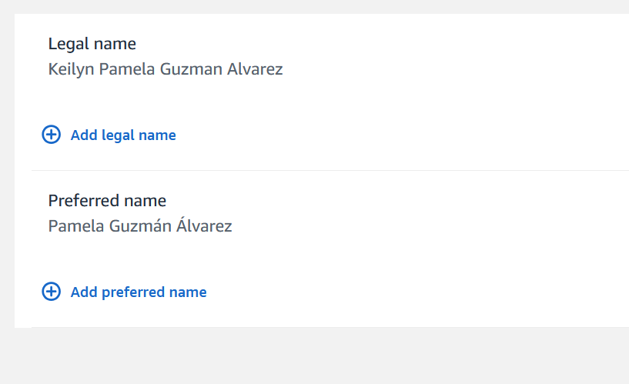Click Pamela in the preferred name value
The width and height of the screenshot is (629, 384).
(75, 226)
